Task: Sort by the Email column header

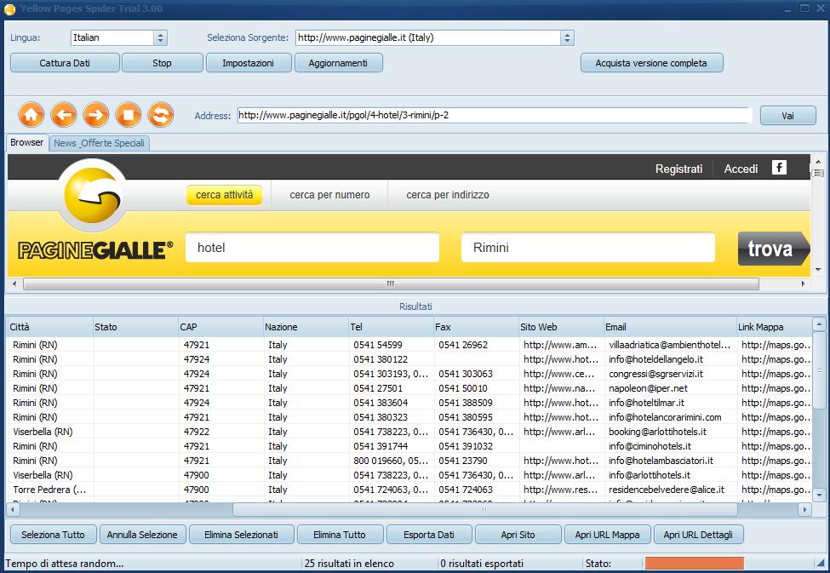Action: pyautogui.click(x=670, y=327)
